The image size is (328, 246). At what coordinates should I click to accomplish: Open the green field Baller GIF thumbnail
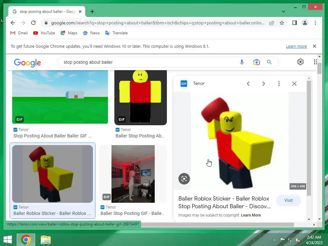60,97
